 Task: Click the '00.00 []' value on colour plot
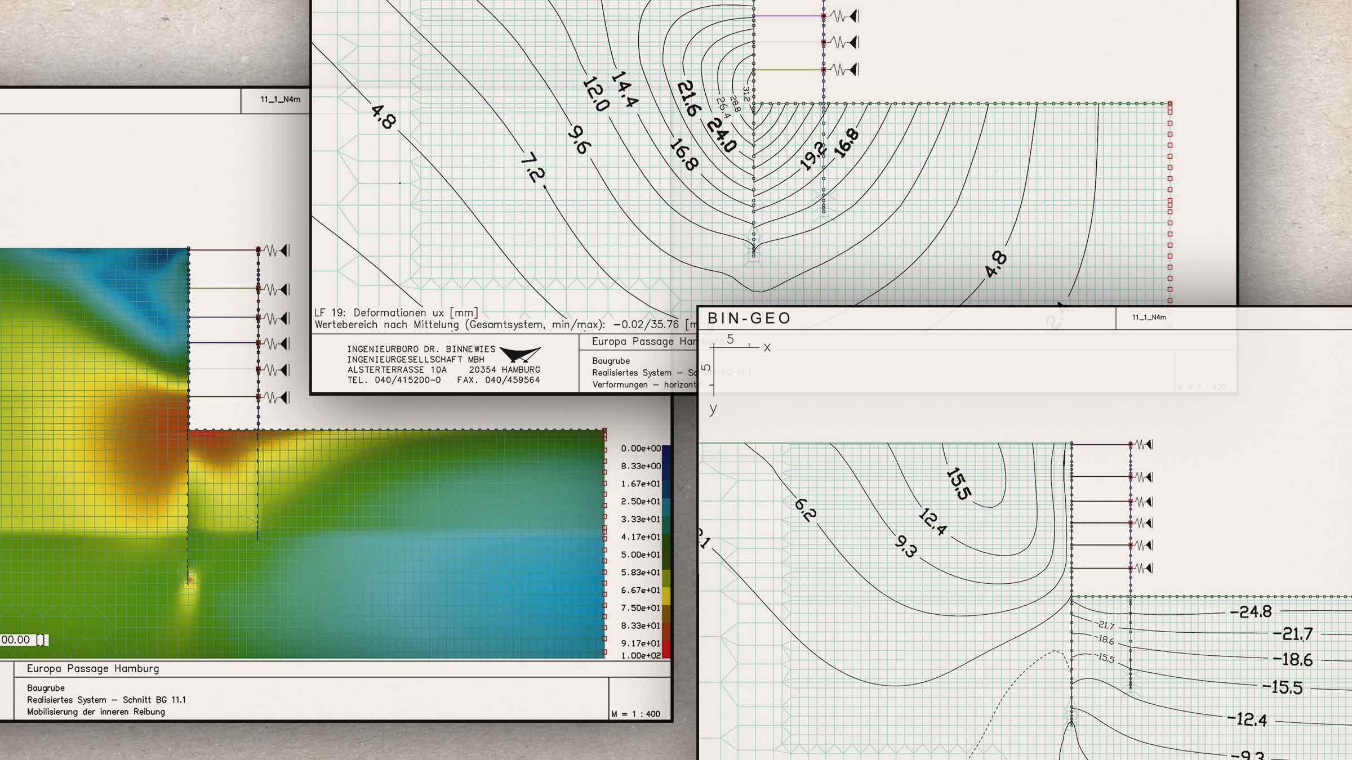[25, 640]
